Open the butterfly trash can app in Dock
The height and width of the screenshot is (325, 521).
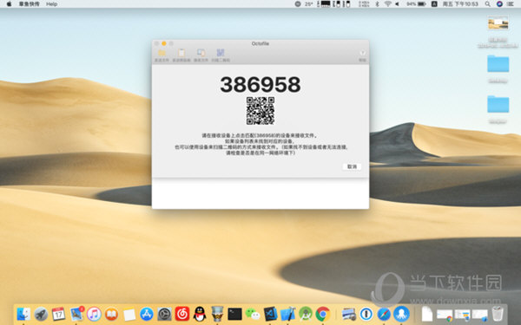point(217,314)
